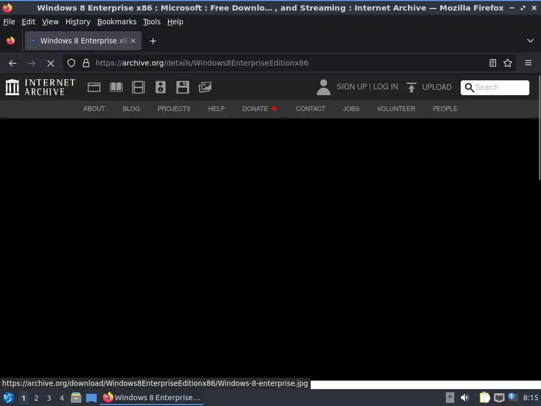
Task: Select Firefox Windows 8 Enterprise taskbar entry
Action: tap(152, 398)
